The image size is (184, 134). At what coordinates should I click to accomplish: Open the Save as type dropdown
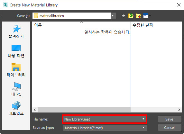[143, 128]
